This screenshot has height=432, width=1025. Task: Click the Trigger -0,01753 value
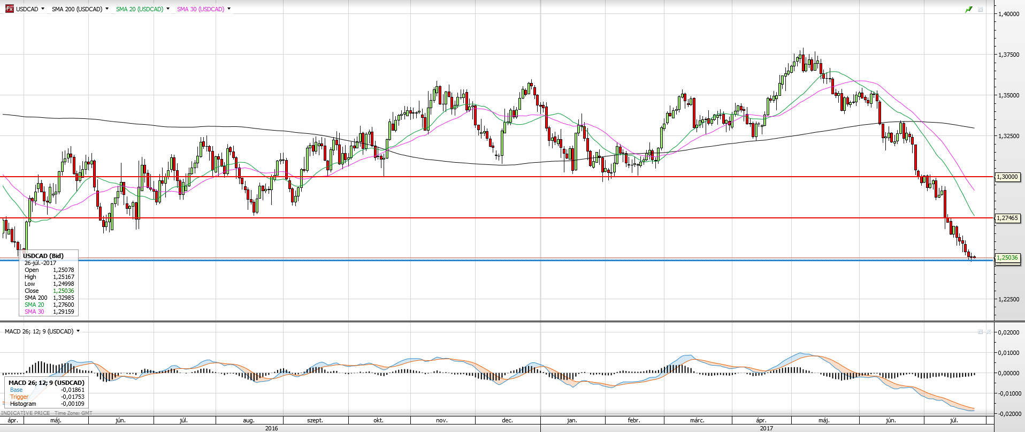pos(73,397)
